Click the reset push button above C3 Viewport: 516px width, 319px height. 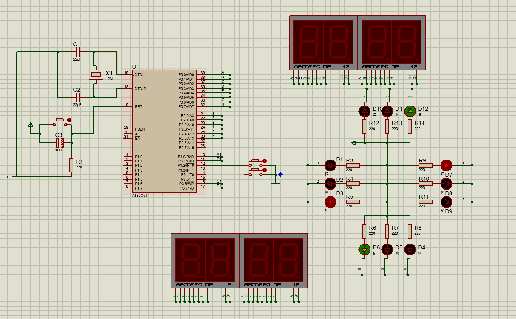(60, 121)
